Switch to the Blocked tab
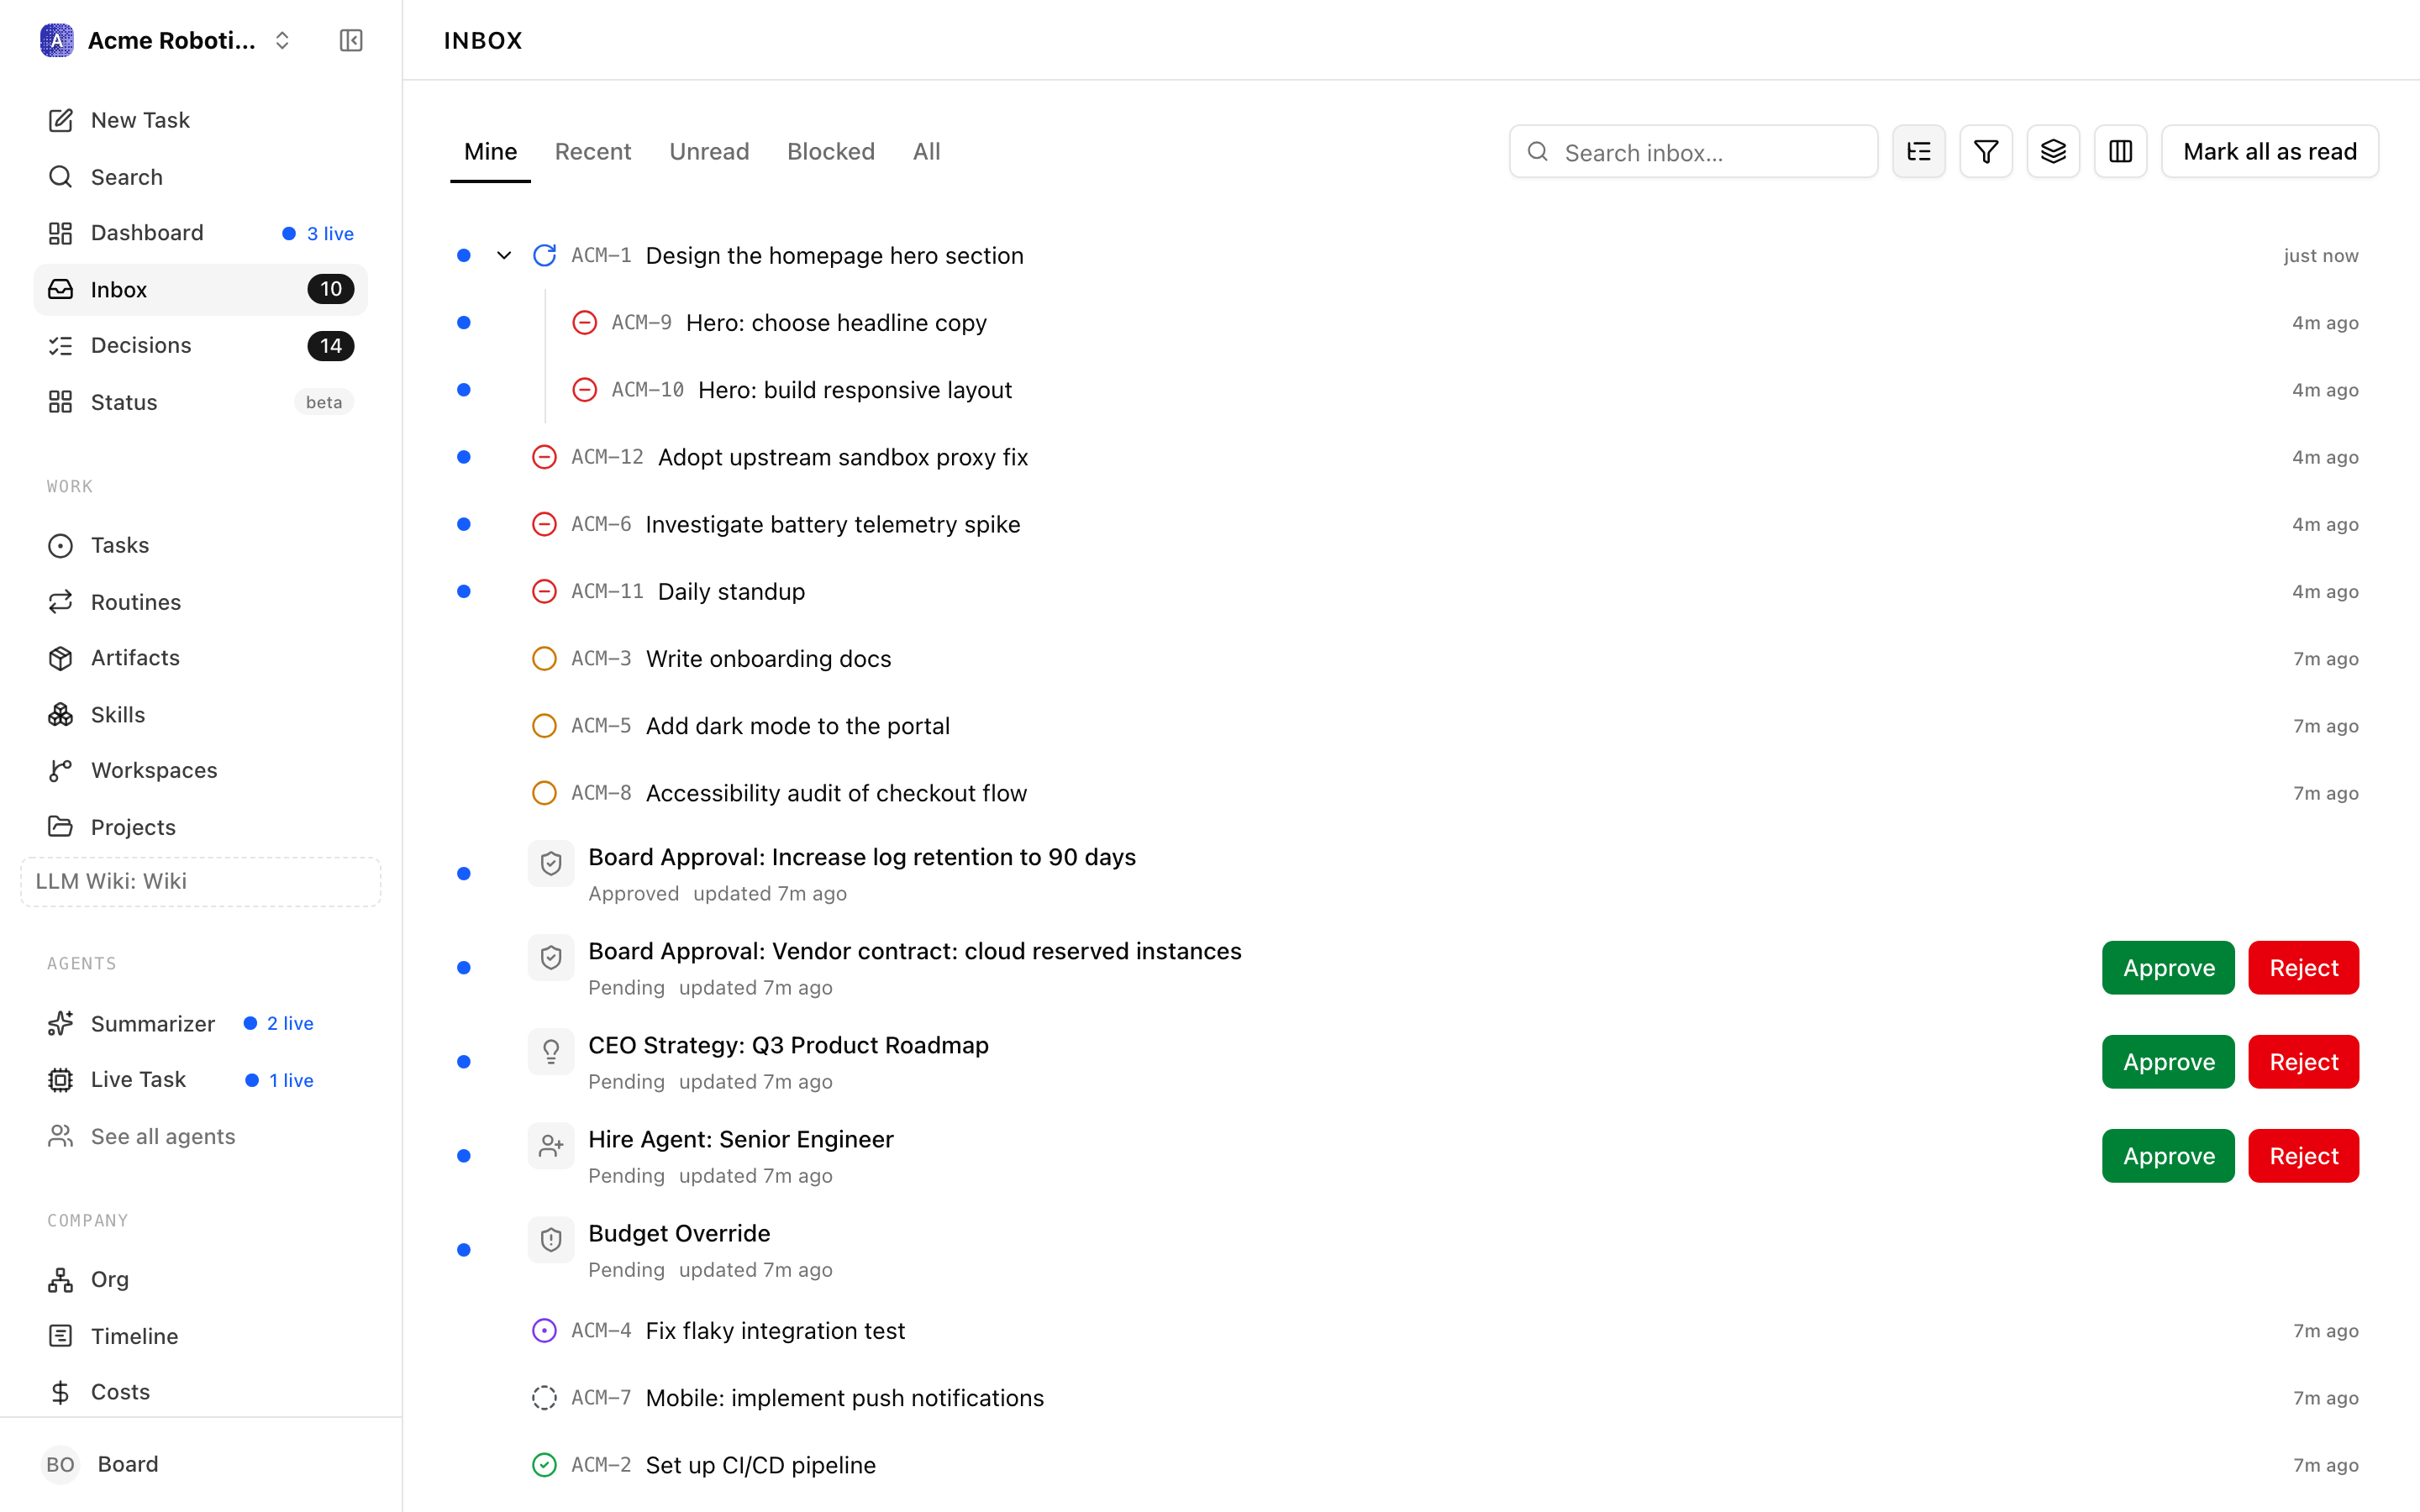Screen dimensions: 2420x1512 tap(830, 151)
